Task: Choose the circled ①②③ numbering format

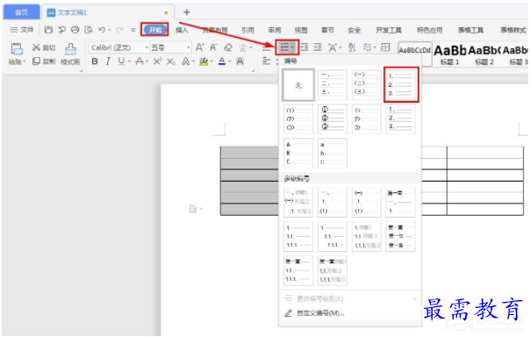Action: pos(333,119)
